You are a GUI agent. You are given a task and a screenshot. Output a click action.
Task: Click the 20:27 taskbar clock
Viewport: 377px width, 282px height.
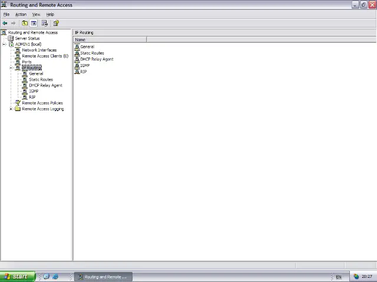(x=367, y=277)
